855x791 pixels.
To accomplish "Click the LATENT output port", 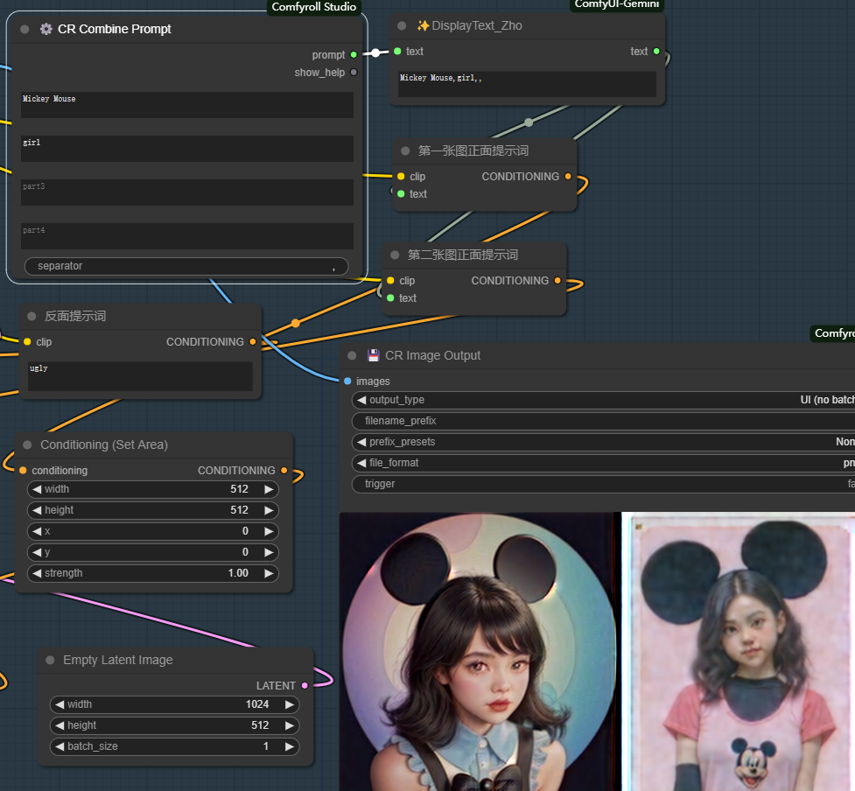I will (x=305, y=686).
